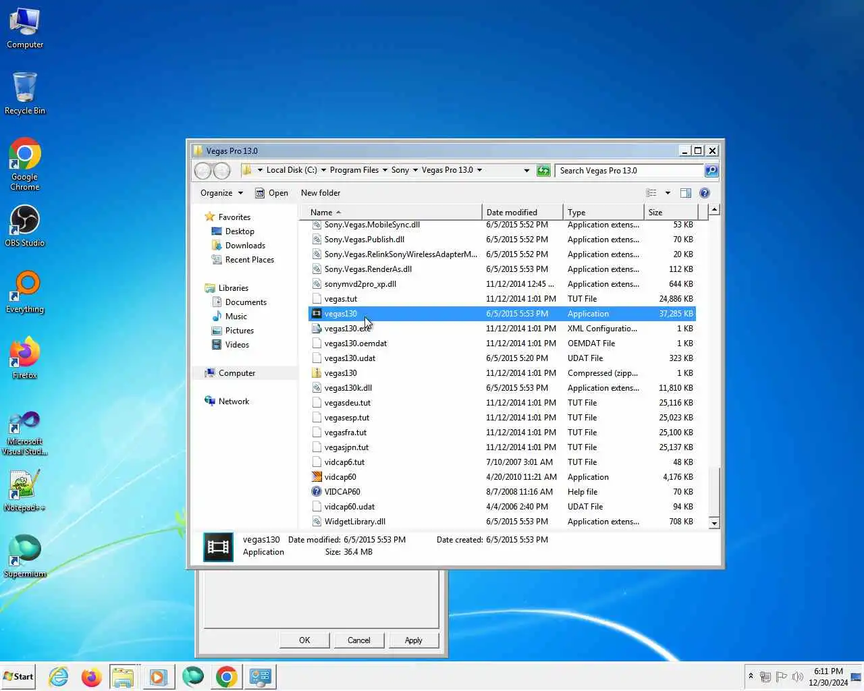The image size is (864, 691).
Task: Launch OBS Studio desktop shortcut
Action: tap(25, 225)
